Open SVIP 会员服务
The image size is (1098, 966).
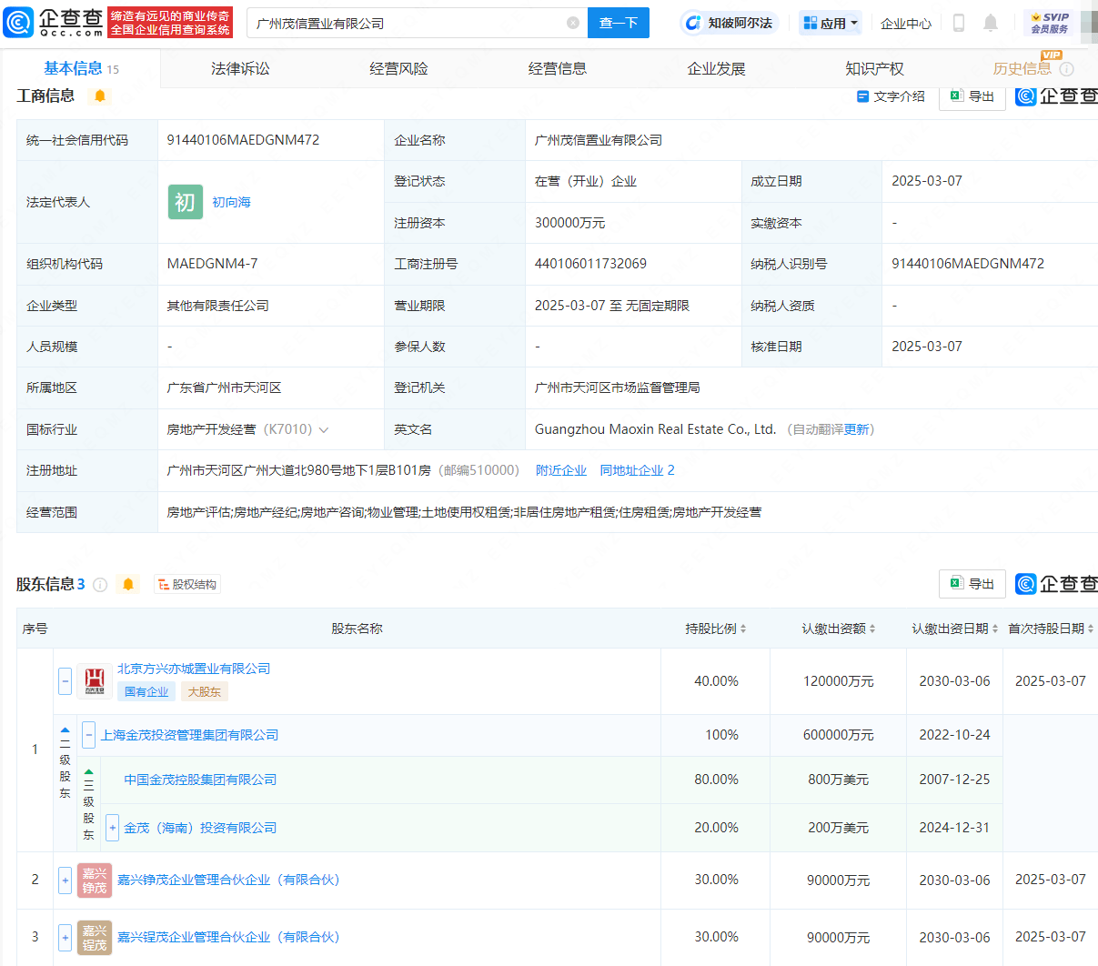[1049, 23]
